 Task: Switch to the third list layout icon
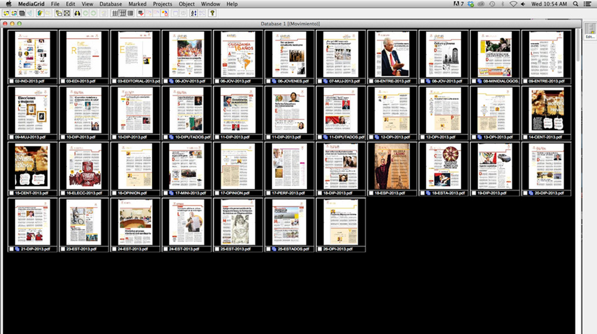130,13
